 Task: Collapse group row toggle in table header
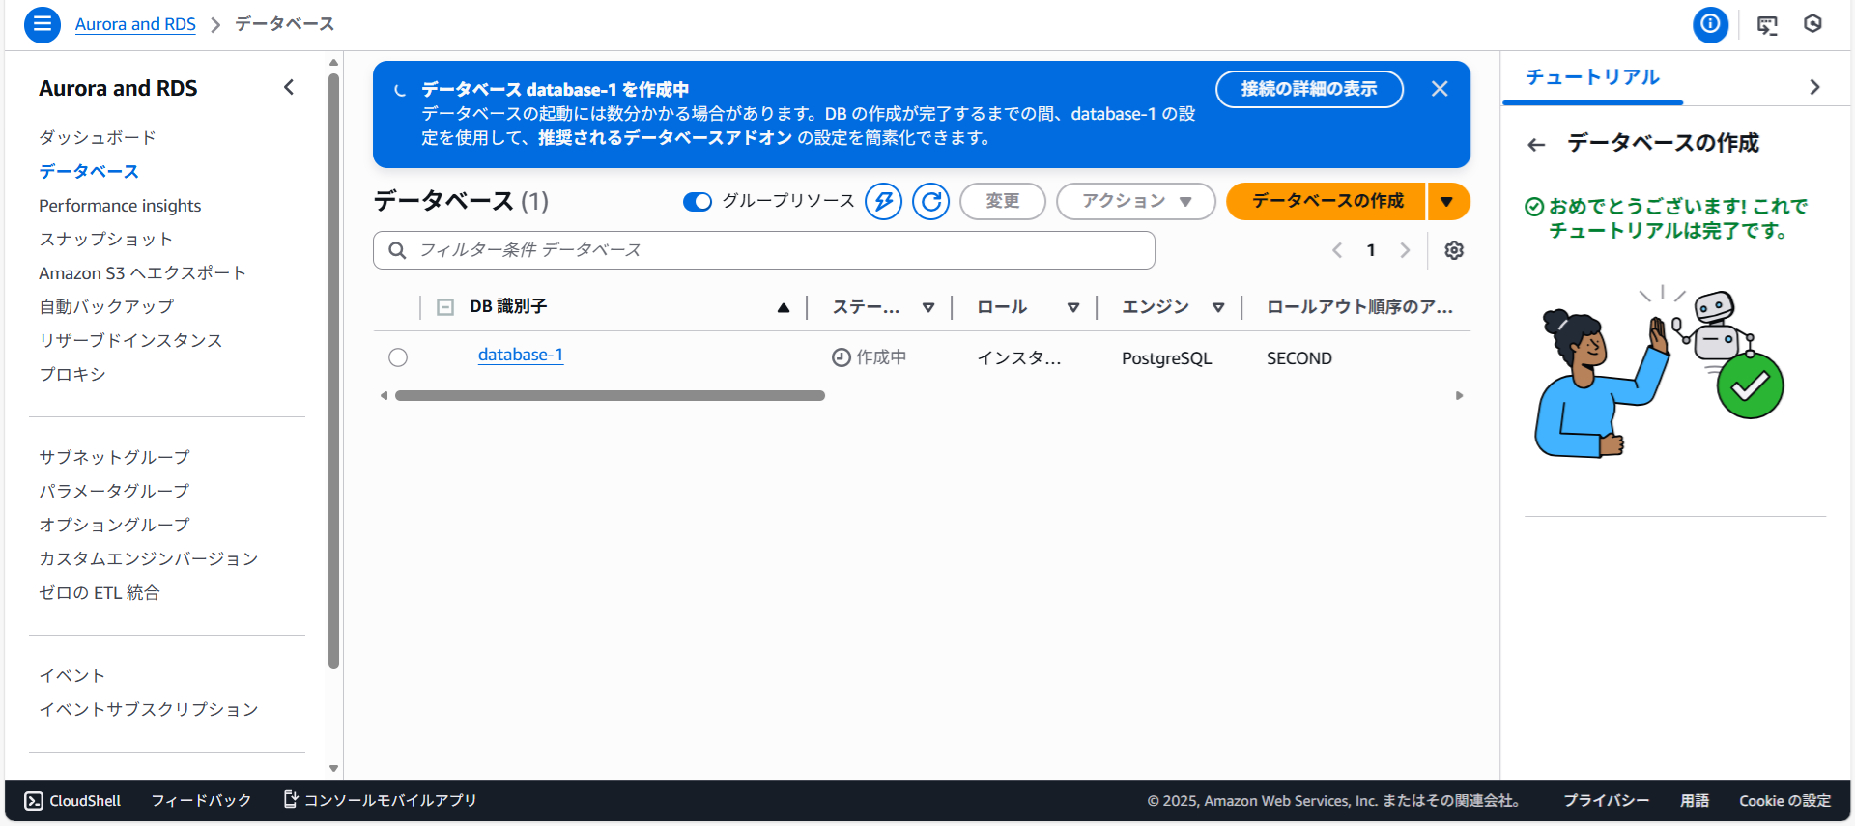445,307
